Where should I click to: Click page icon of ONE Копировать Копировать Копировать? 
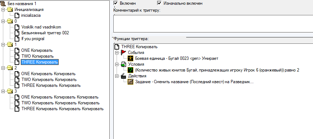[x=17, y=97]
